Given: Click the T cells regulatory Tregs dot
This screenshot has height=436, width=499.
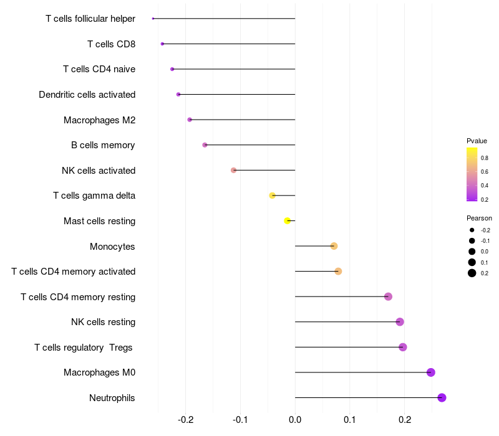Looking at the screenshot, I should coord(402,347).
